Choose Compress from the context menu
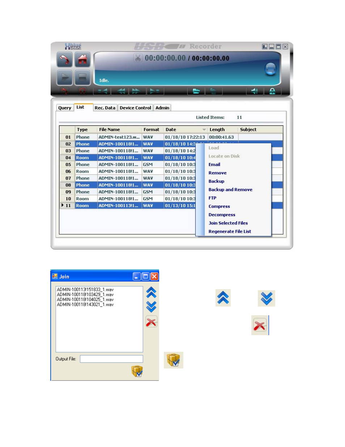This screenshot has width=345, height=447. (219, 206)
